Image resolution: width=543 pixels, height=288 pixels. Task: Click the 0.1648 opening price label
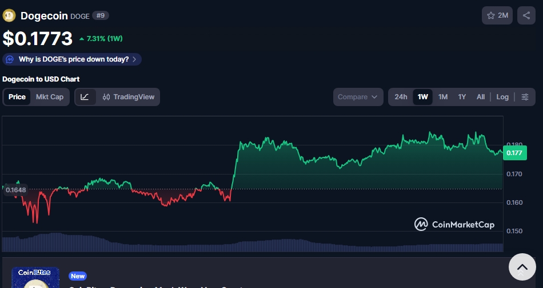(15, 190)
